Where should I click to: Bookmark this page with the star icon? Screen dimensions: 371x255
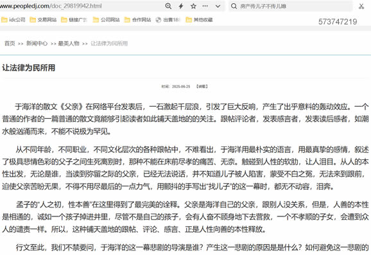[x=193, y=6]
